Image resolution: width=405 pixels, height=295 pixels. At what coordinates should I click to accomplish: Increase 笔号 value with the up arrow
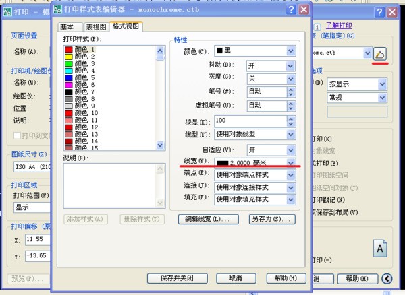click(291, 88)
